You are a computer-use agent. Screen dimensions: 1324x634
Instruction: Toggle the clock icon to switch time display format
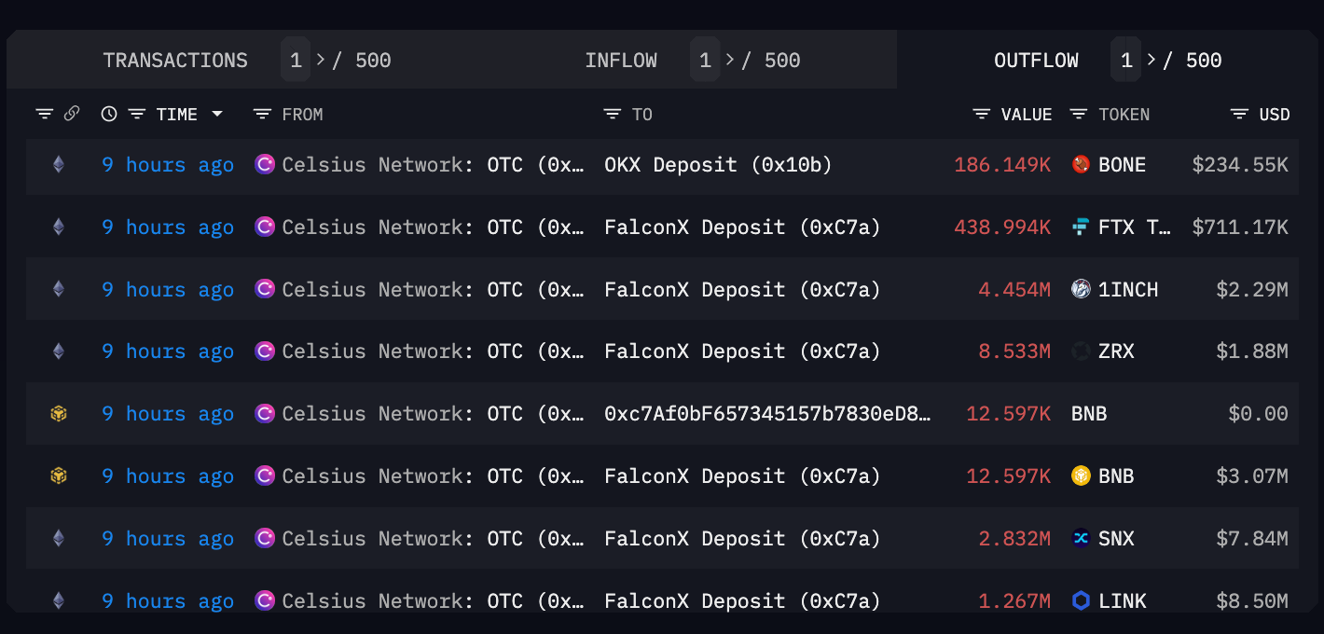pyautogui.click(x=108, y=114)
